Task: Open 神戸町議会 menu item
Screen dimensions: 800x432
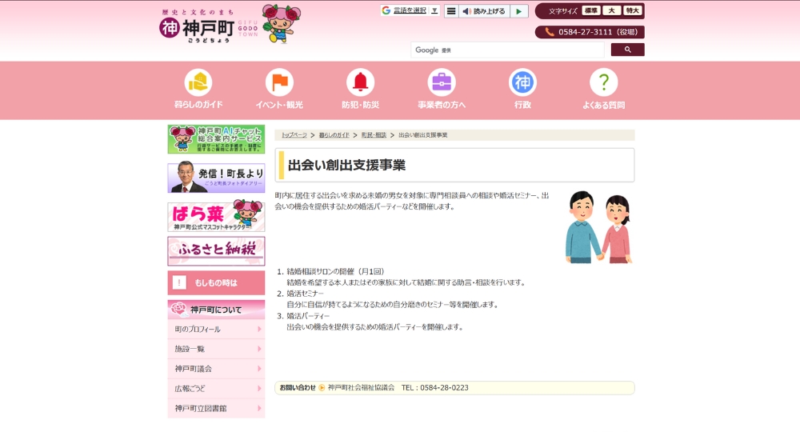Action: pyautogui.click(x=216, y=369)
